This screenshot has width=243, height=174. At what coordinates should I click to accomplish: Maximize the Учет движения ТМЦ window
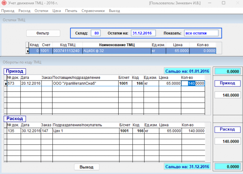pyautogui.click(x=224, y=3)
